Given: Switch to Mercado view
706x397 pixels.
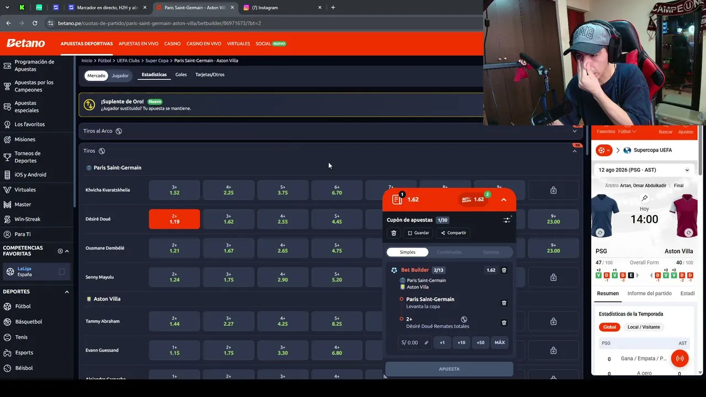Looking at the screenshot, I should 96,76.
